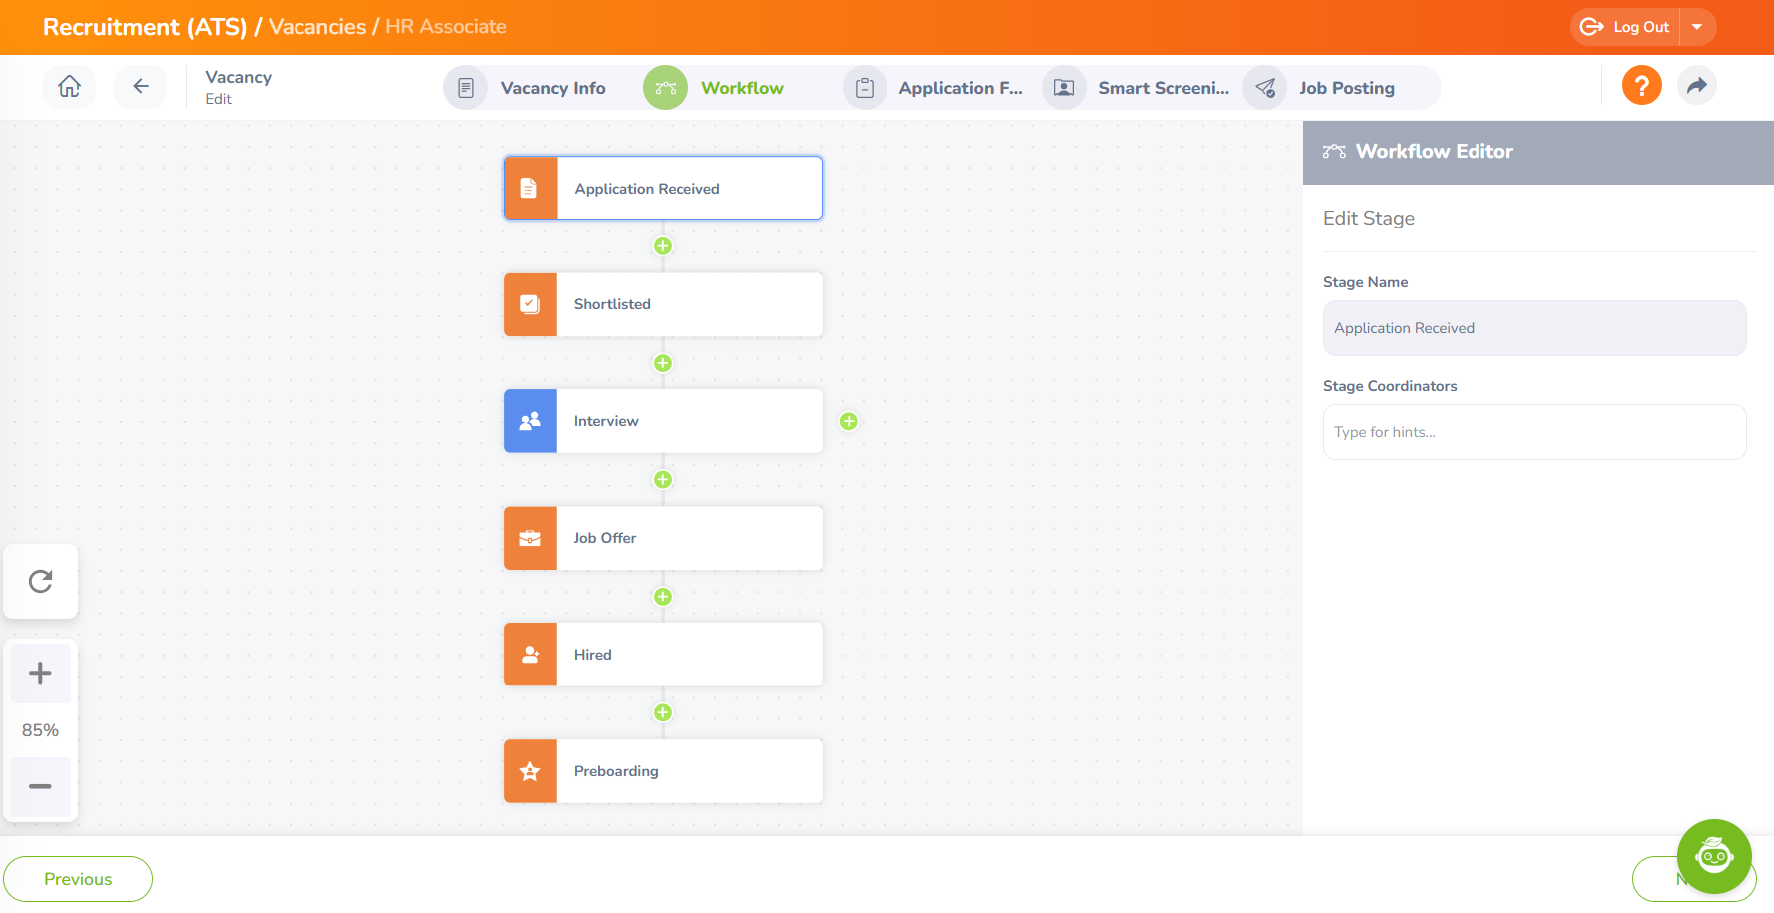This screenshot has width=1774, height=913.
Task: Open help via the orange question mark
Action: pos(1641,86)
